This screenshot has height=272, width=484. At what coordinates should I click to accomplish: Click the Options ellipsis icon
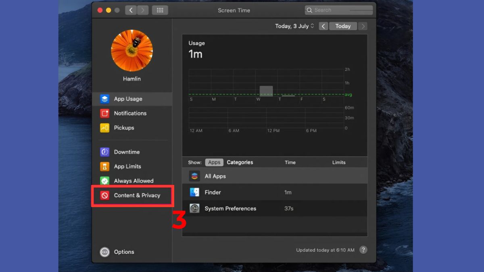[x=105, y=252]
